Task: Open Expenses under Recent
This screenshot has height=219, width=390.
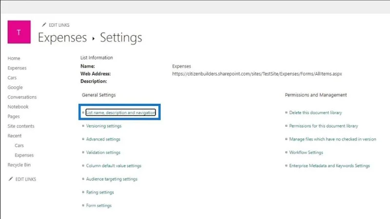Action: 24,155
